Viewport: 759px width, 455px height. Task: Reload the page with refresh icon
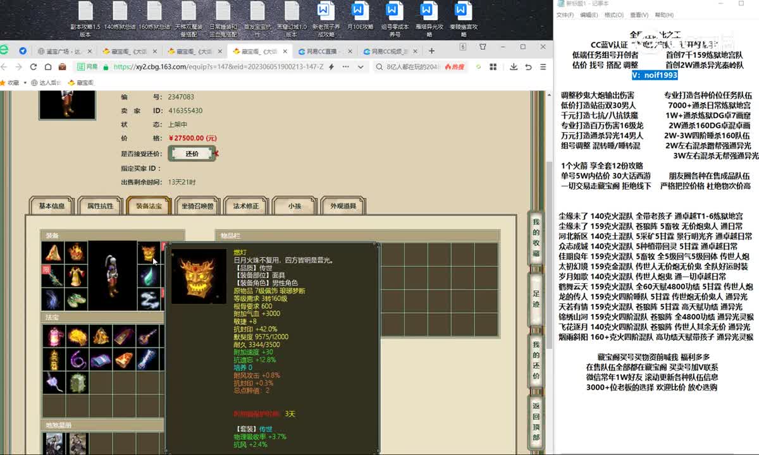click(x=33, y=66)
